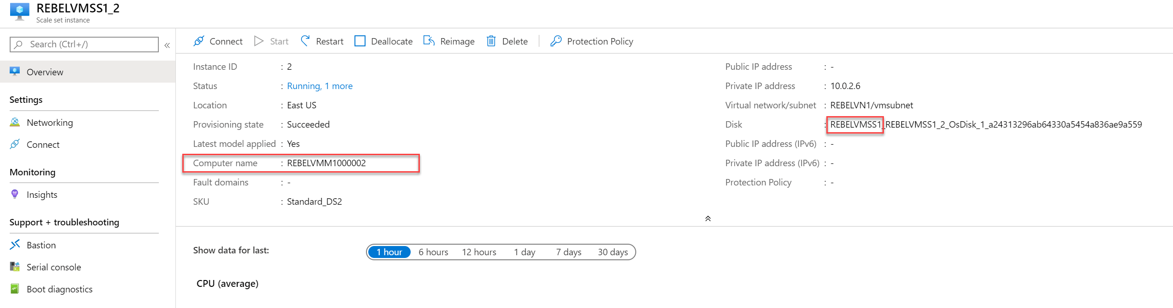
Task: Click the Serial console icon
Action: 15,266
